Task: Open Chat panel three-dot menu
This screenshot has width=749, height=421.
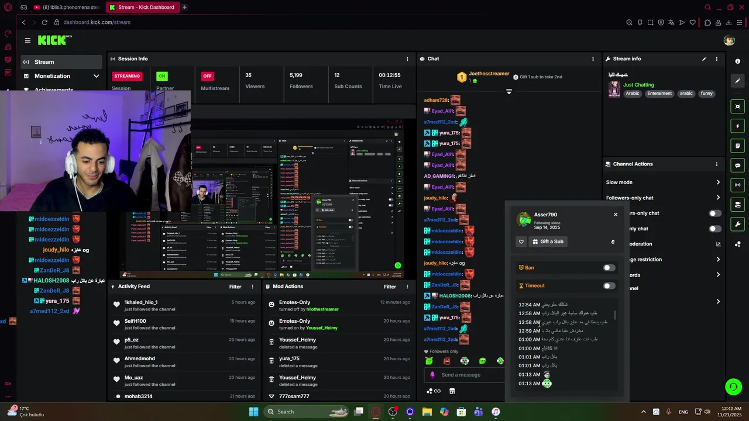Action: tap(593, 59)
